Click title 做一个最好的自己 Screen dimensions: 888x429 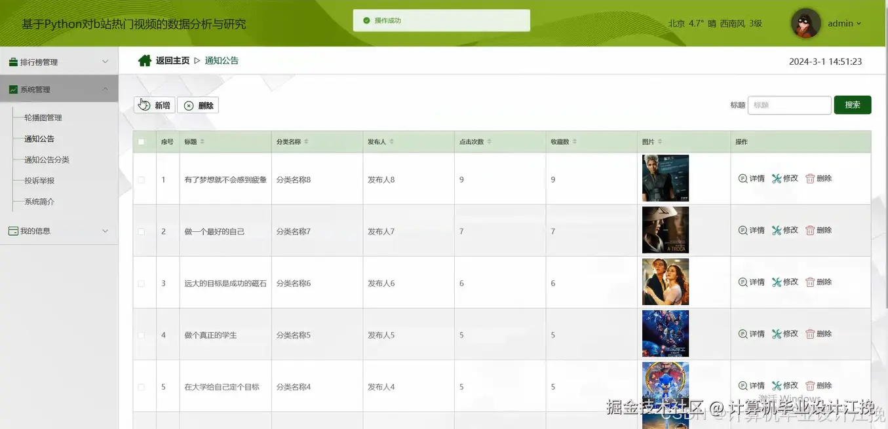(214, 232)
